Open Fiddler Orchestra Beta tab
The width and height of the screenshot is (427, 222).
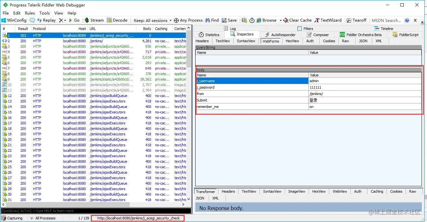pos(360,34)
